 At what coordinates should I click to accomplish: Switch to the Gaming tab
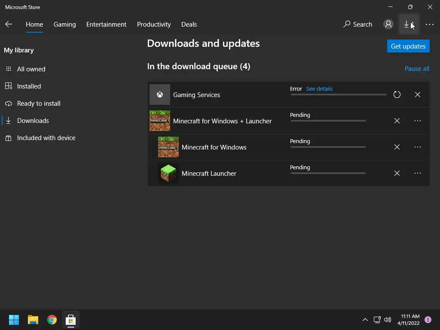click(x=64, y=24)
